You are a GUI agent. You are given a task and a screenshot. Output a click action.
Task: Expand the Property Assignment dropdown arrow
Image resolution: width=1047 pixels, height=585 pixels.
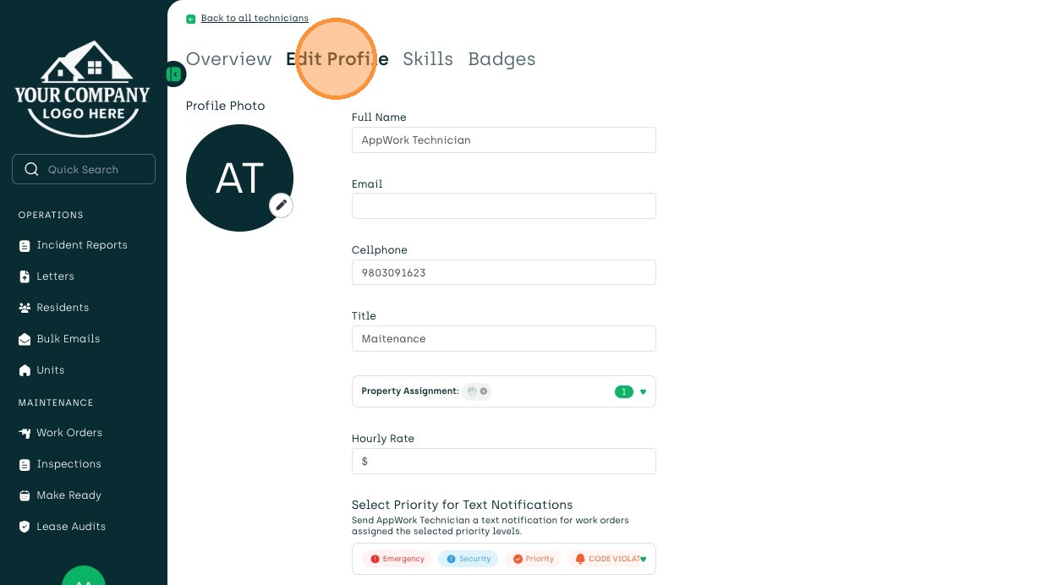point(643,391)
